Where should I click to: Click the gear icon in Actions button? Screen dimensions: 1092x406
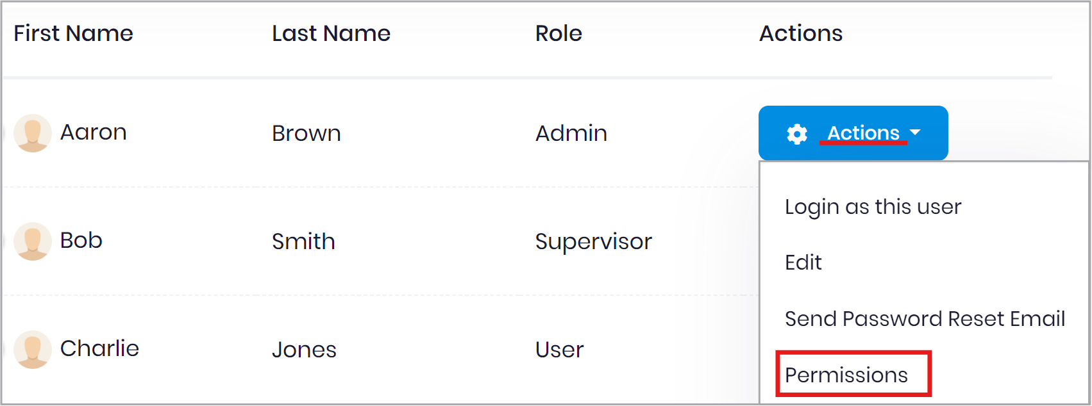coord(797,134)
